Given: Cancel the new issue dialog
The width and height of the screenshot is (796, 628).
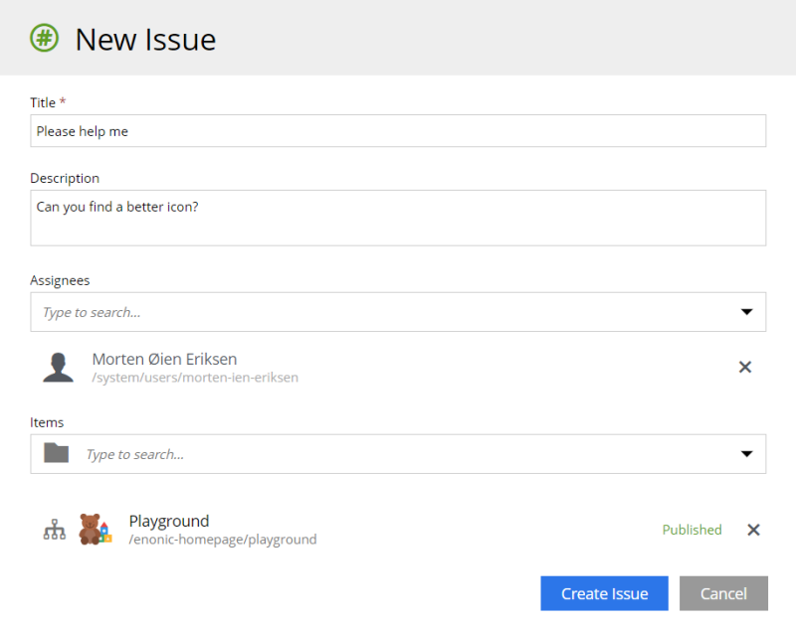Looking at the screenshot, I should point(723,593).
